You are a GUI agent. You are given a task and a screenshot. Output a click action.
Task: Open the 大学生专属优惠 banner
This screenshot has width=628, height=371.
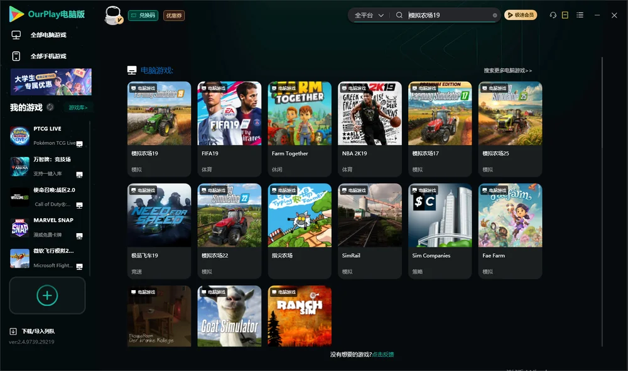[51, 81]
